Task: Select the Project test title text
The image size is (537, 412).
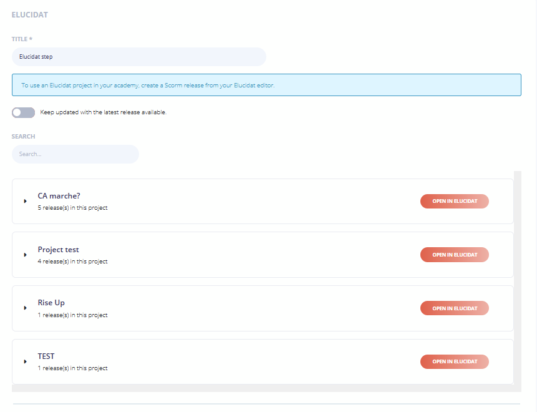Action: coord(58,250)
